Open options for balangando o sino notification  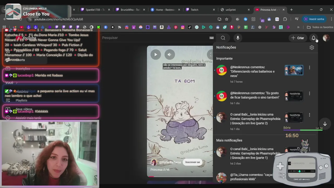[x=309, y=93]
